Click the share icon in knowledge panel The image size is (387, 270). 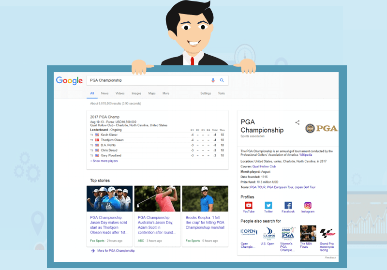tap(298, 122)
